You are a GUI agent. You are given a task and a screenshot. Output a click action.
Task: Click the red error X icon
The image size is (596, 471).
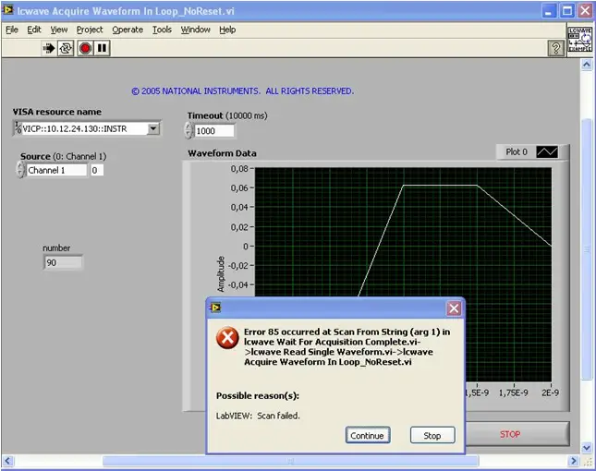(227, 337)
